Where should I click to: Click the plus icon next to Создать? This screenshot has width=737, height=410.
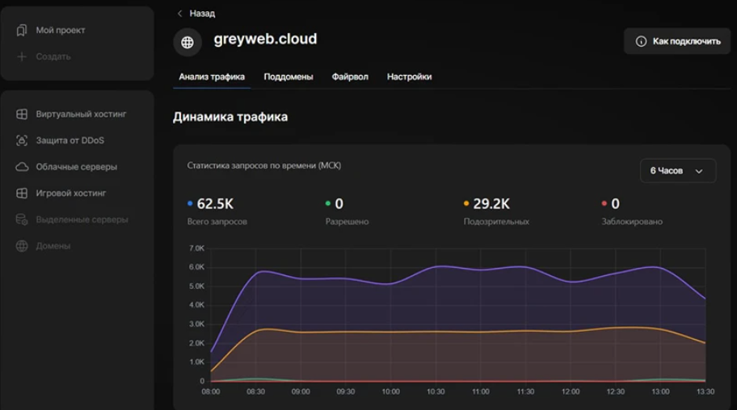click(22, 57)
